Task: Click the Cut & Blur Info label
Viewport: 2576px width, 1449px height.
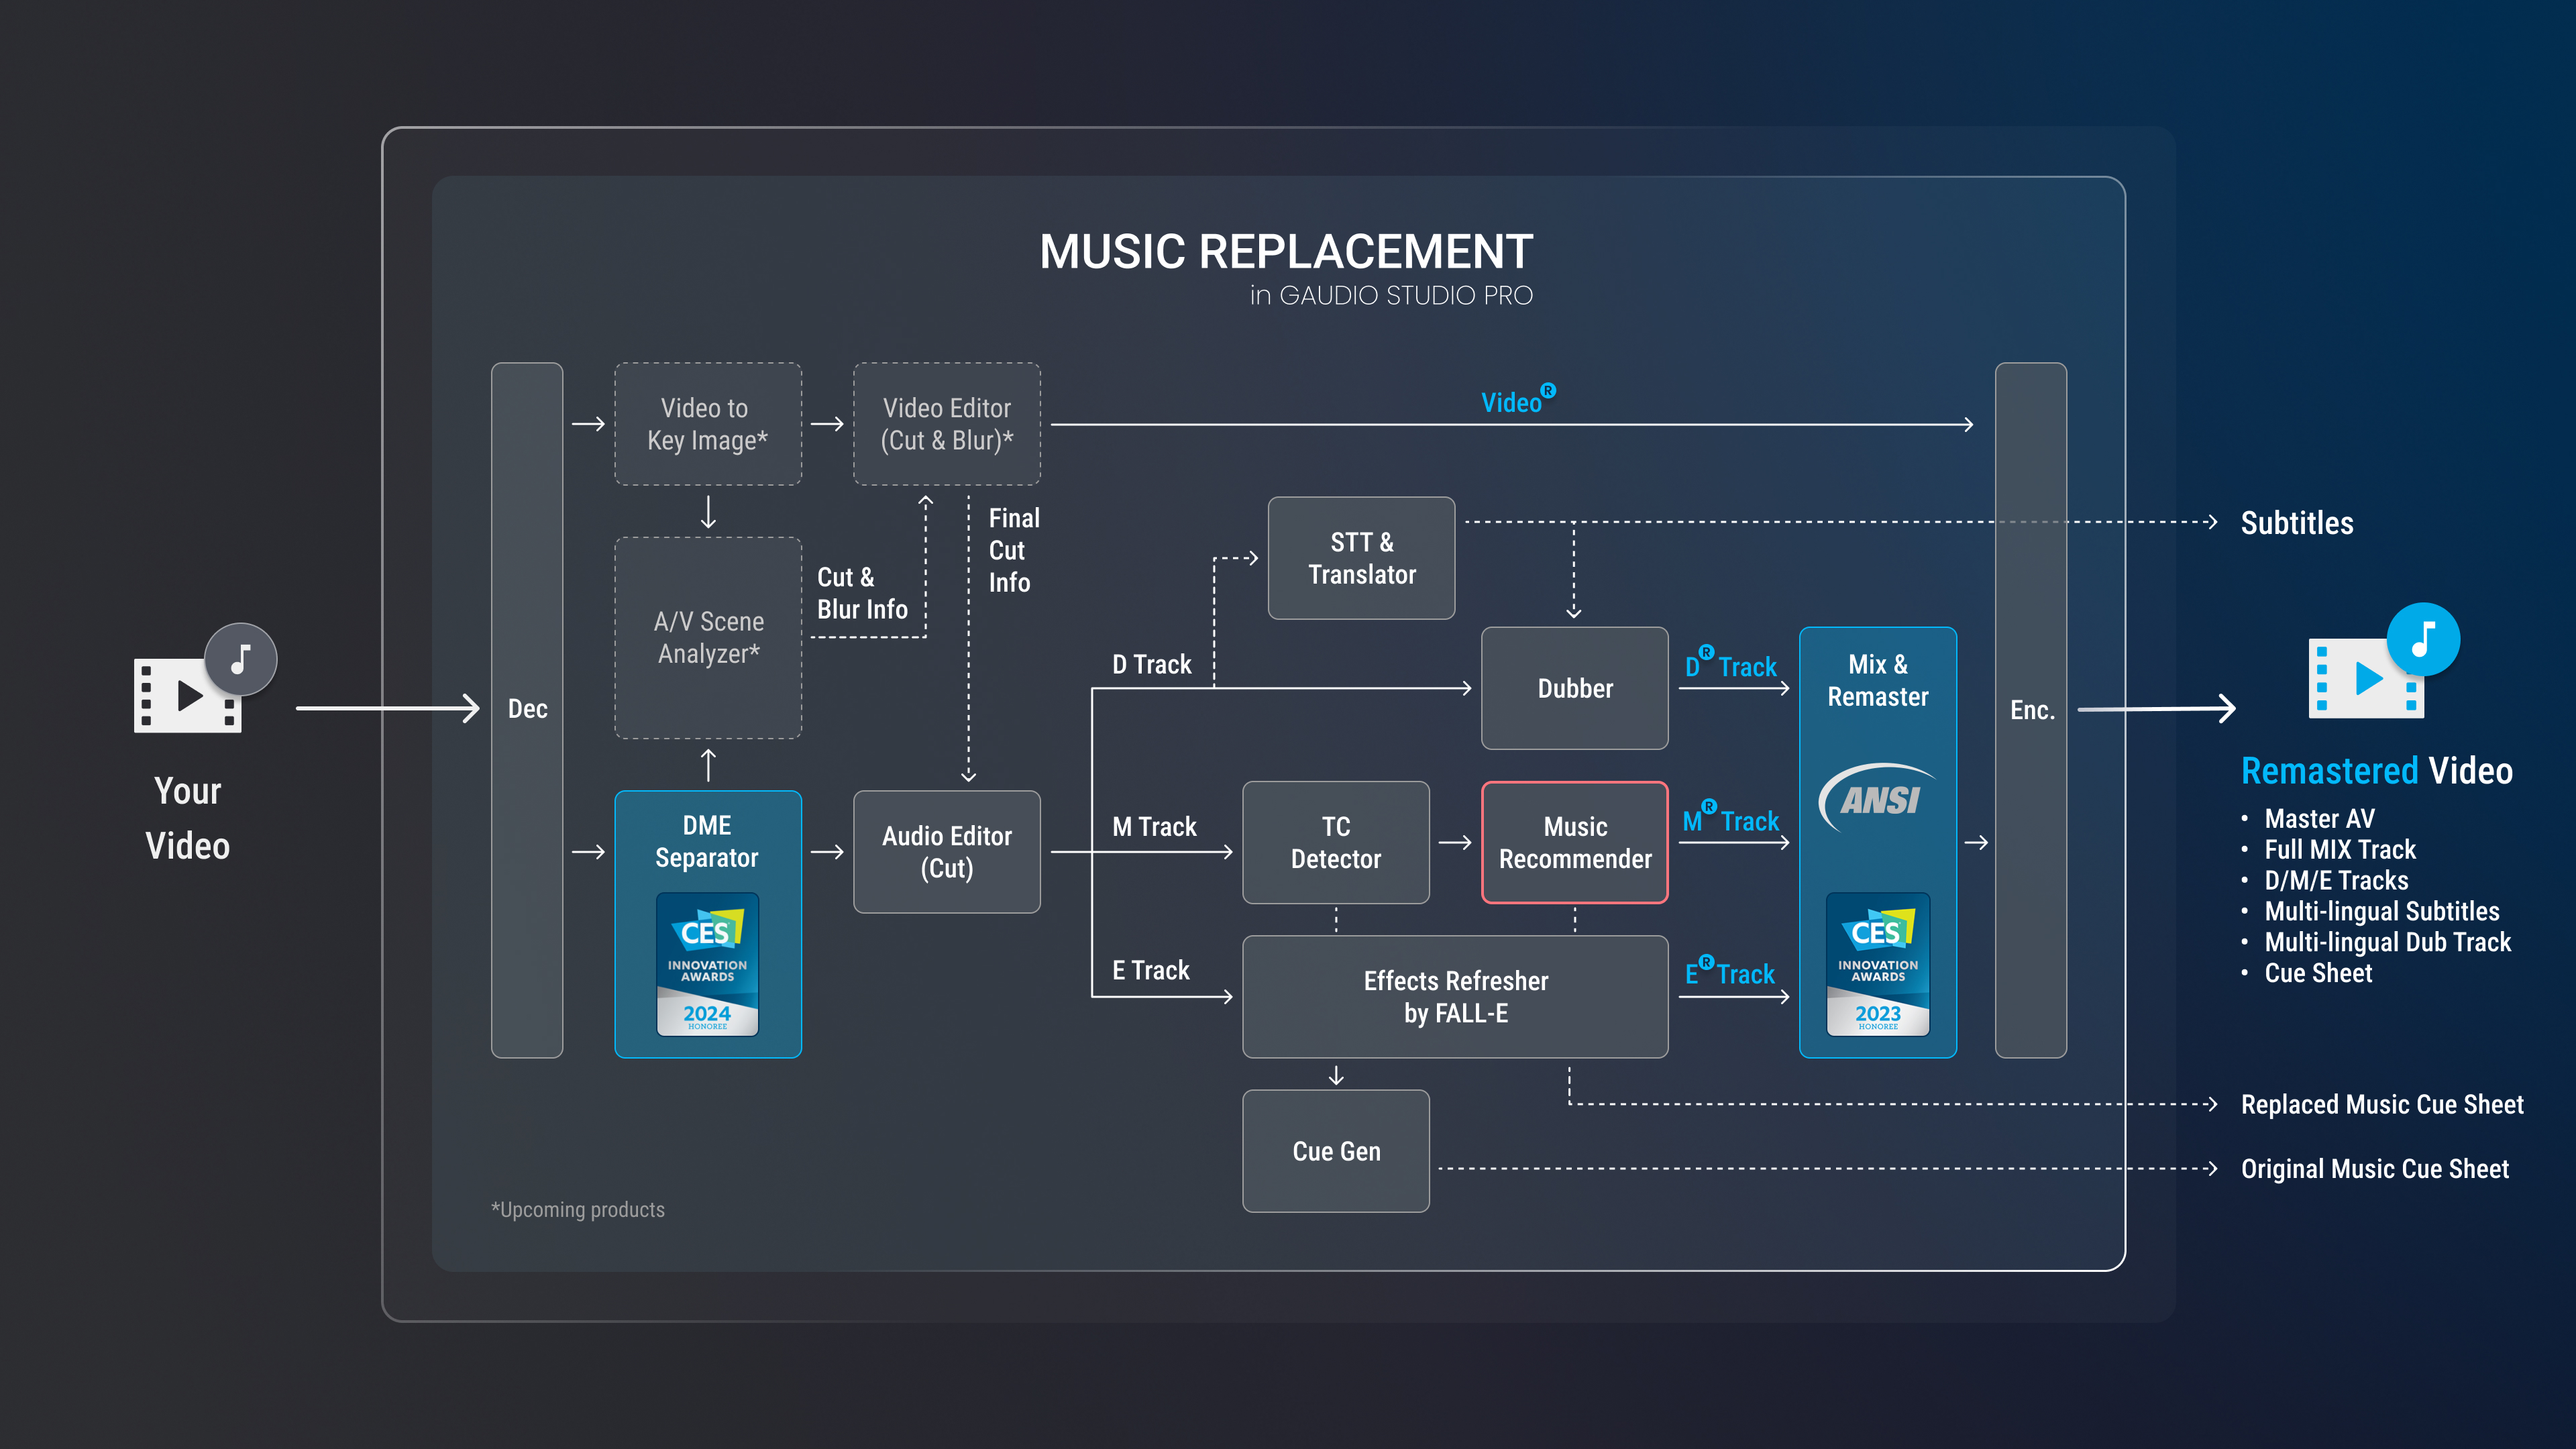Action: (x=862, y=593)
